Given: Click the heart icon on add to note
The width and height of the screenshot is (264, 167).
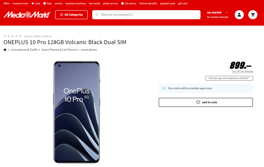Looking at the screenshot, I should (x=198, y=102).
